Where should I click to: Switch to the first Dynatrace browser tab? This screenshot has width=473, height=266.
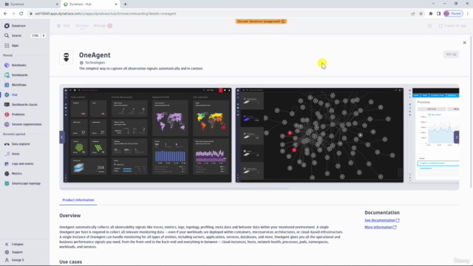30,4
